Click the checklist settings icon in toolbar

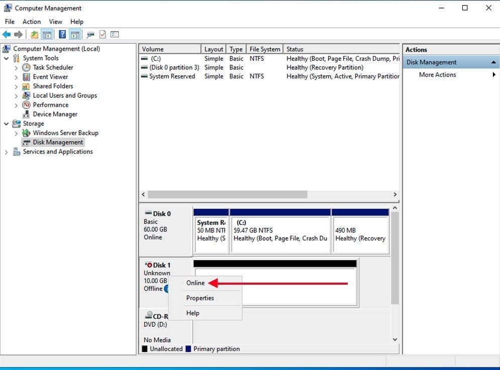tap(115, 35)
